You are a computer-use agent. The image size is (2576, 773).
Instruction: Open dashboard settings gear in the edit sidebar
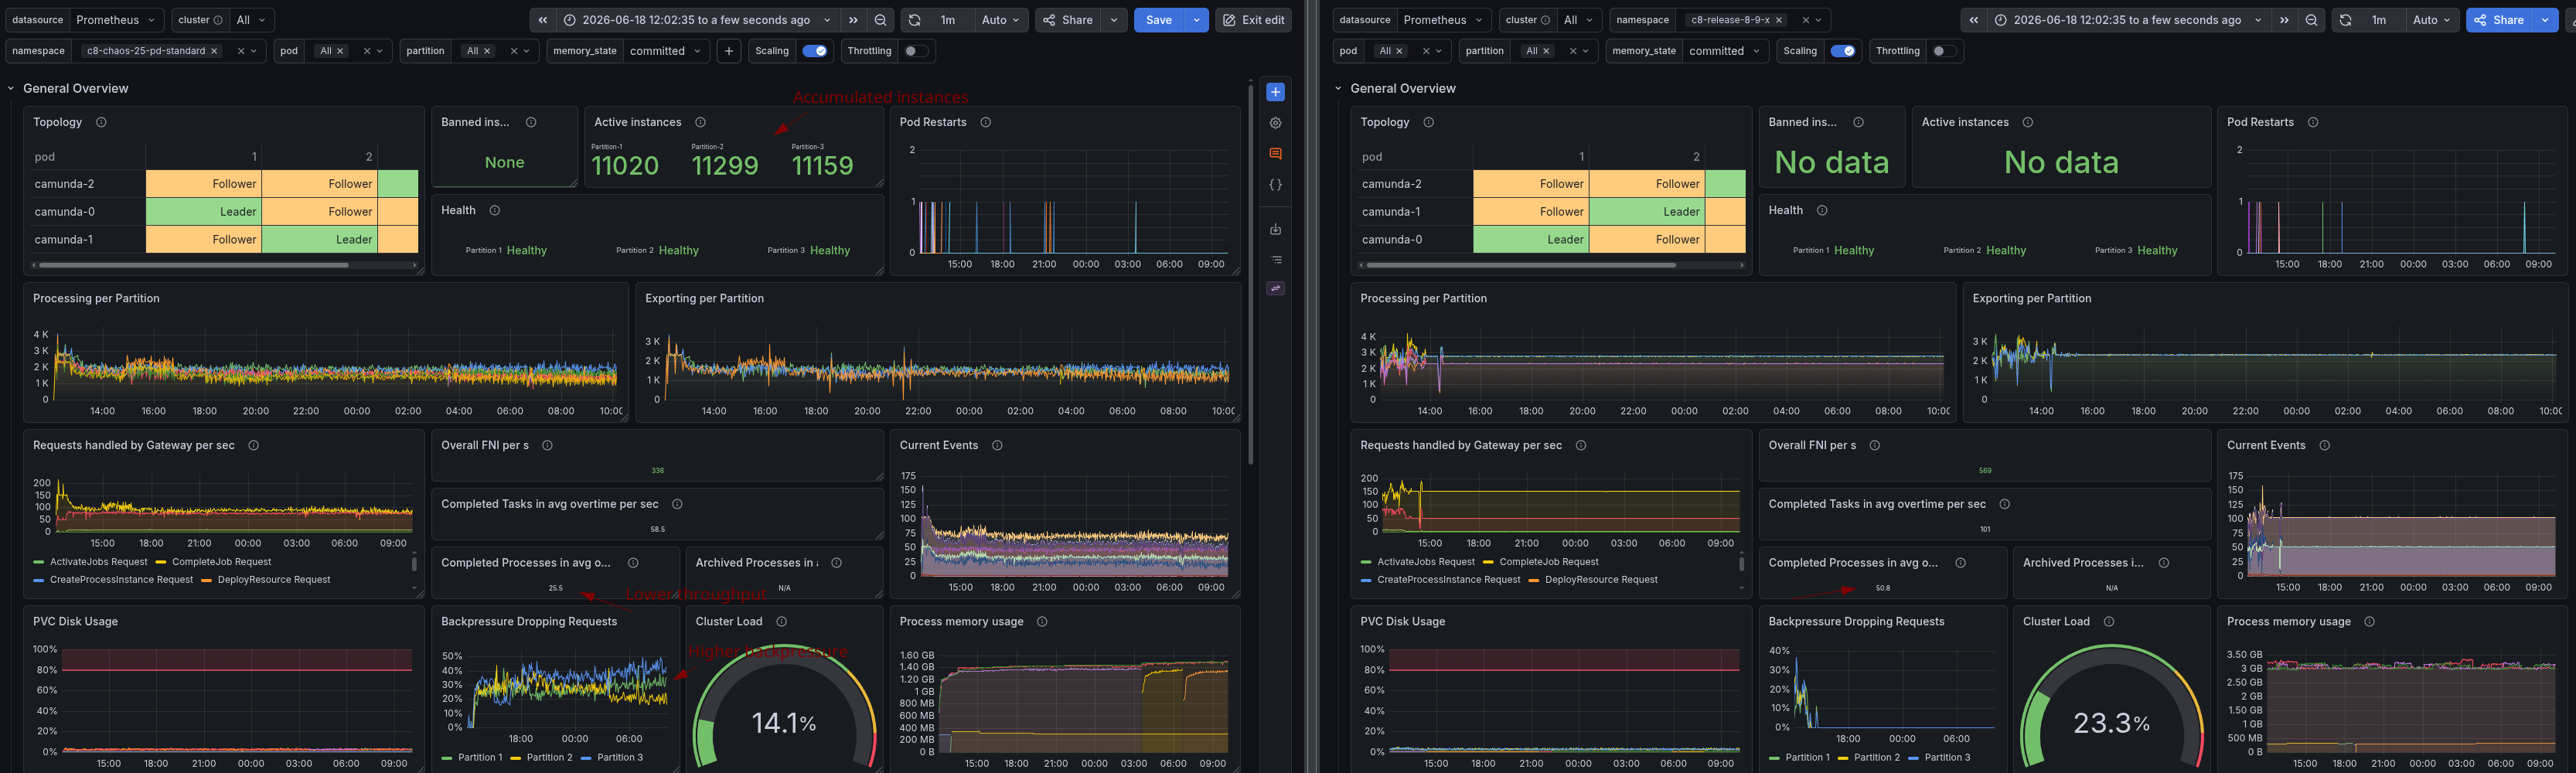click(x=1275, y=123)
